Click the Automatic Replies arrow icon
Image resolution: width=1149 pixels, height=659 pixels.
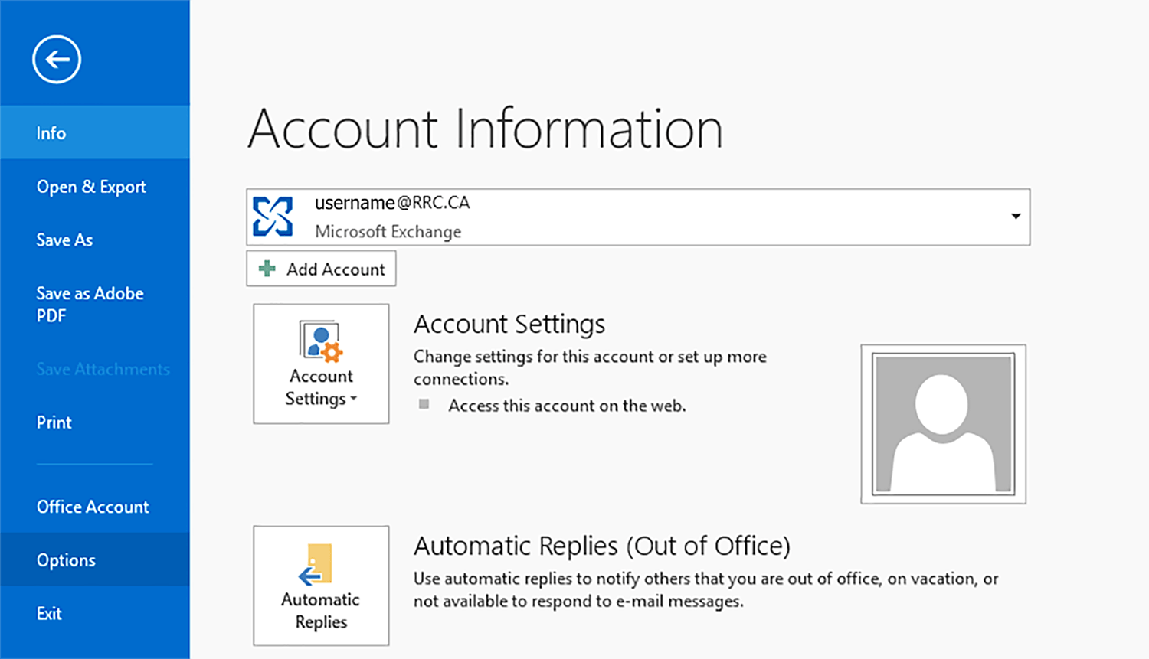tap(316, 565)
